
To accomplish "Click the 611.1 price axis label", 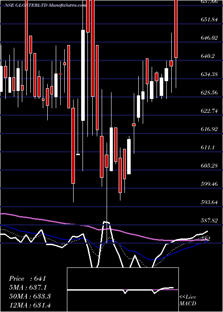I will [208, 148].
